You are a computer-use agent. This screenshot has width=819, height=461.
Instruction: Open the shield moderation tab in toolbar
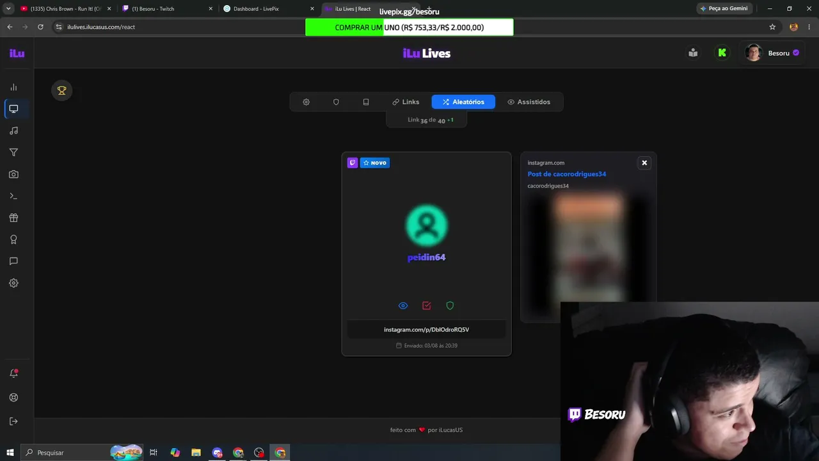pyautogui.click(x=336, y=102)
